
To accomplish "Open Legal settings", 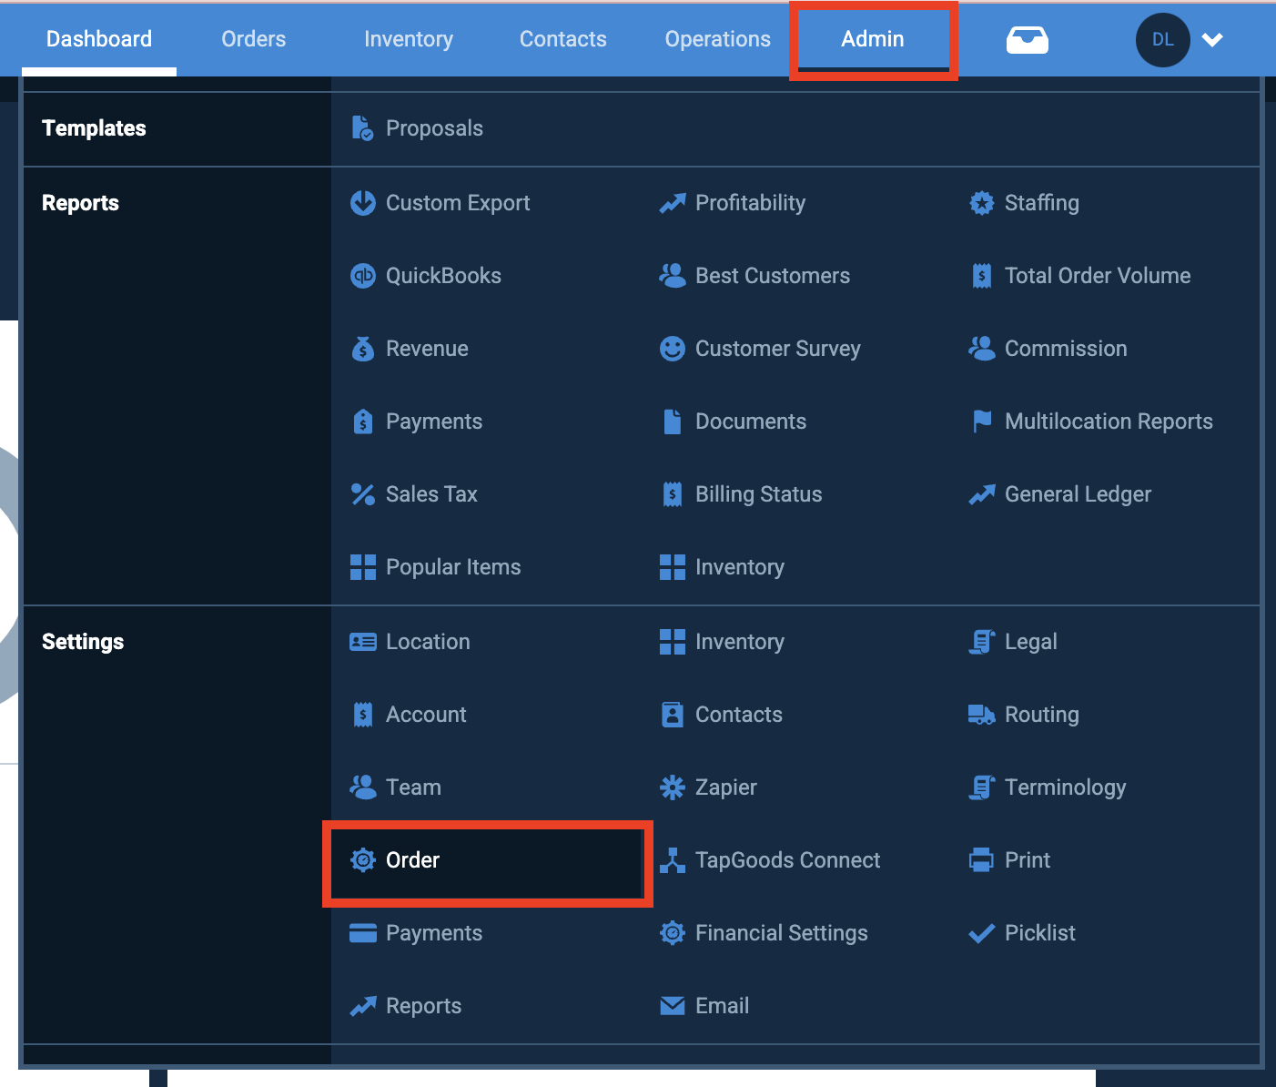I will 1031,642.
